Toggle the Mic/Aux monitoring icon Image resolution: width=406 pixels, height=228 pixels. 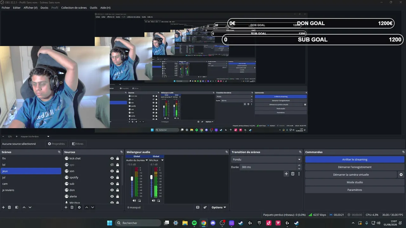[x=159, y=200]
